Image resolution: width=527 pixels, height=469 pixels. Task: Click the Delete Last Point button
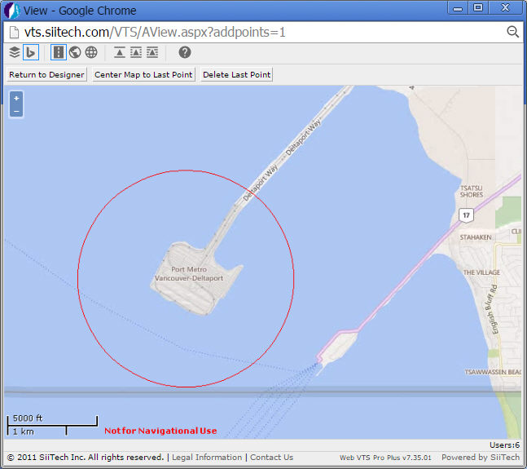(236, 74)
